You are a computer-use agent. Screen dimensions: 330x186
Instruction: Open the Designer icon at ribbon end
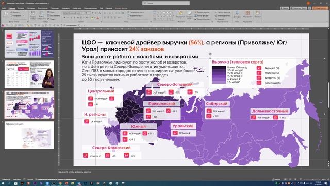(258, 13)
